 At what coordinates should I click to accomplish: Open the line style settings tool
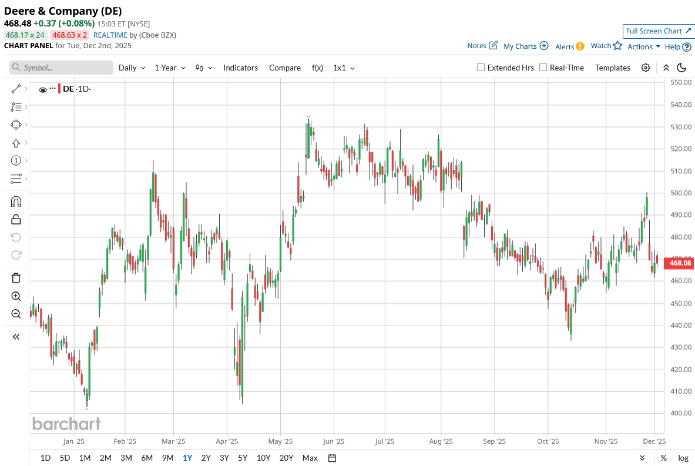[16, 179]
